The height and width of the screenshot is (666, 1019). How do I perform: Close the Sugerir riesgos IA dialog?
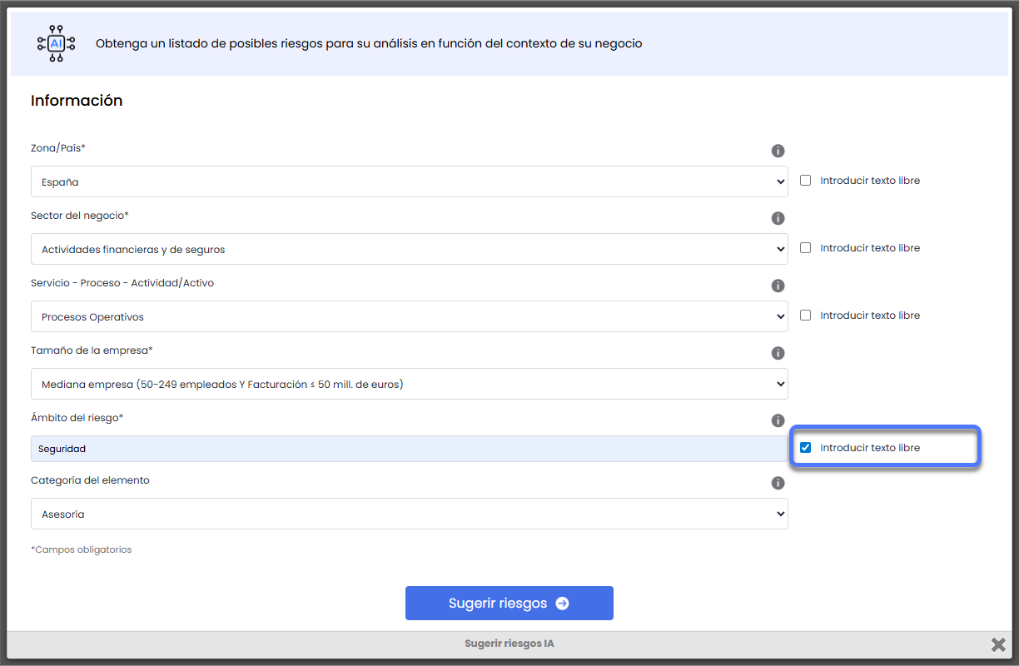pyautogui.click(x=998, y=644)
